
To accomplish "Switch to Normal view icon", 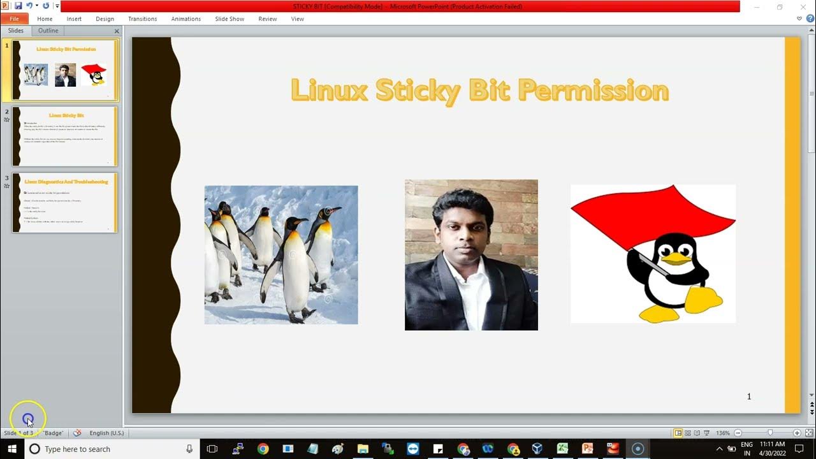I will [678, 433].
